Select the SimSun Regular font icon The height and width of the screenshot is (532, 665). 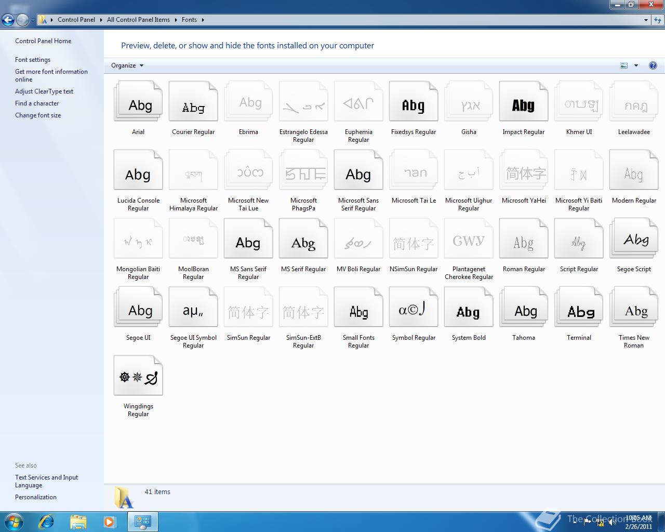pyautogui.click(x=248, y=308)
